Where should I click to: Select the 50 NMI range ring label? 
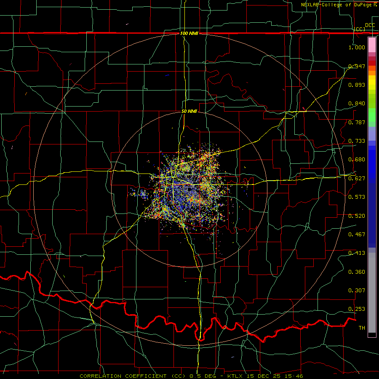[189, 112]
